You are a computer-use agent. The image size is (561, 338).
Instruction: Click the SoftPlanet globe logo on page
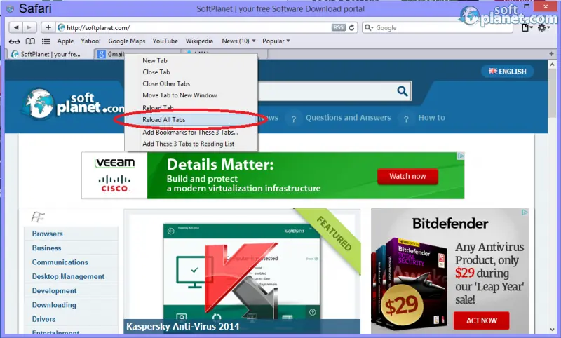point(39,104)
